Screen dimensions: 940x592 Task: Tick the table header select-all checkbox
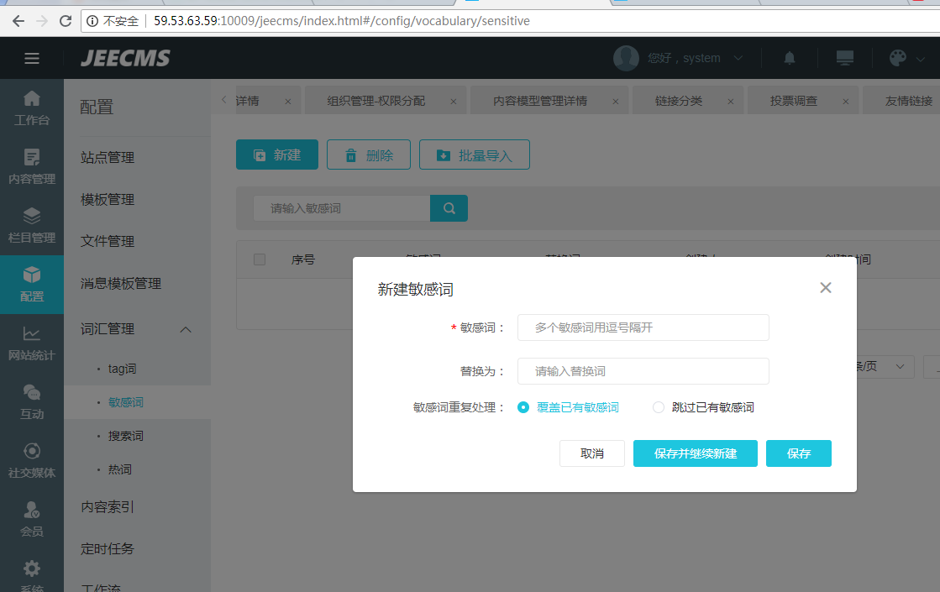click(260, 259)
